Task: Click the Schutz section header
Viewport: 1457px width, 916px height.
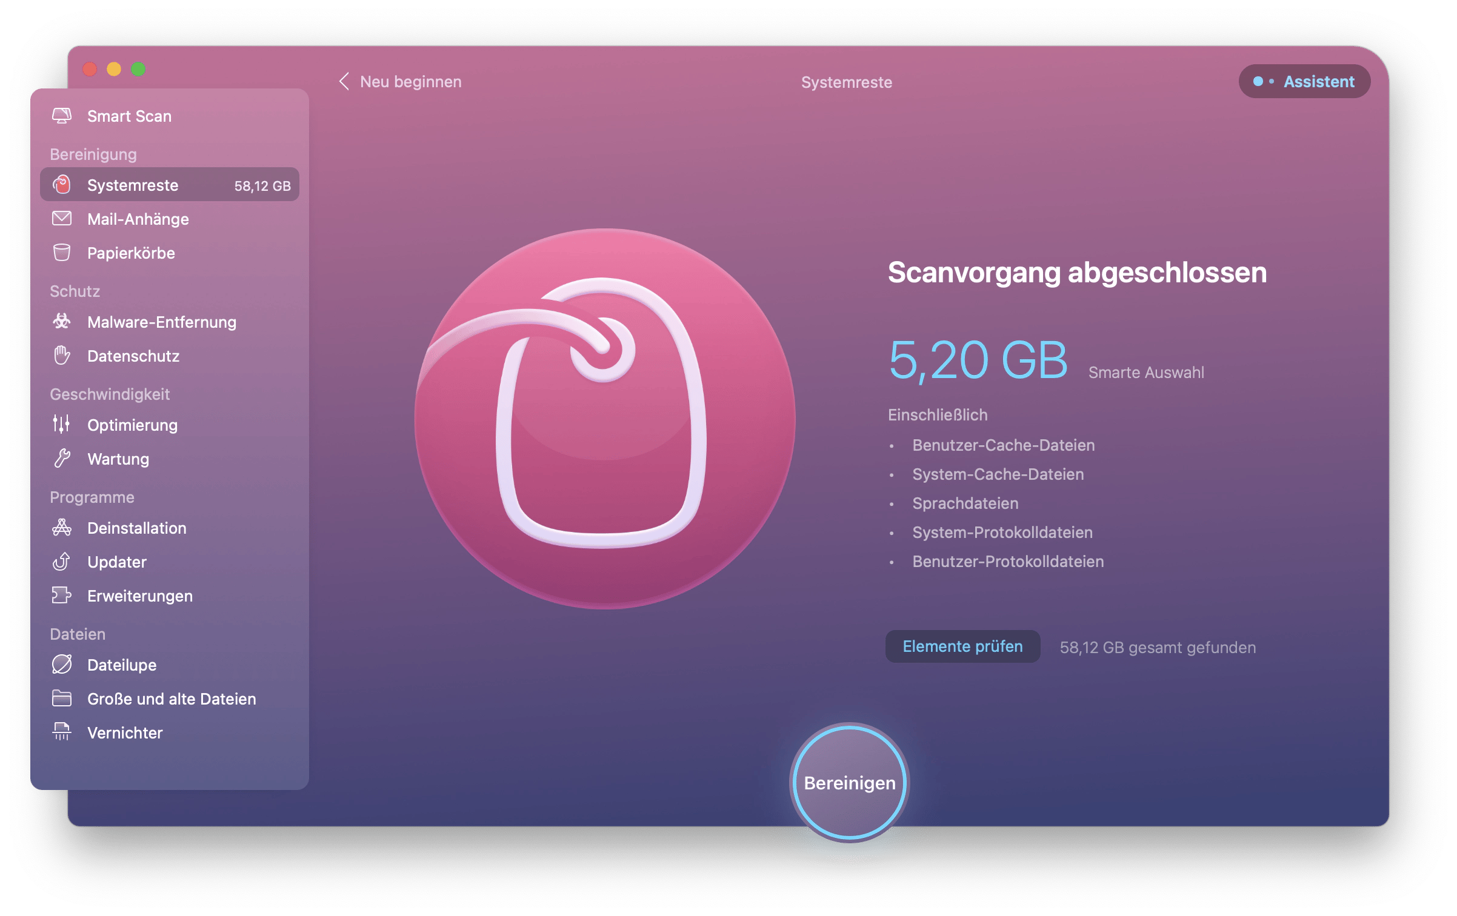Action: 75,291
